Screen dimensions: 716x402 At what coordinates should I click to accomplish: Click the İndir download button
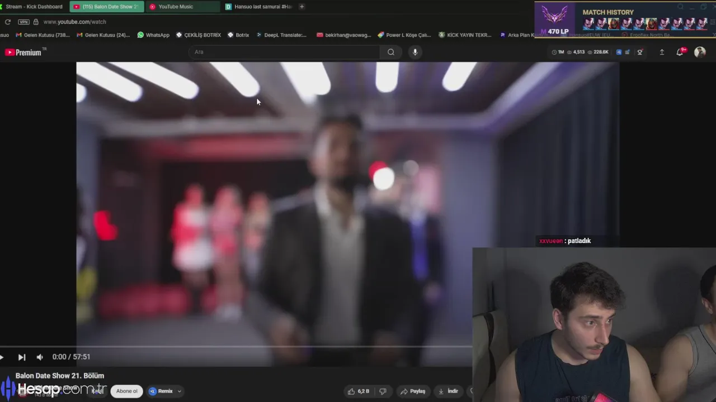[449, 391]
